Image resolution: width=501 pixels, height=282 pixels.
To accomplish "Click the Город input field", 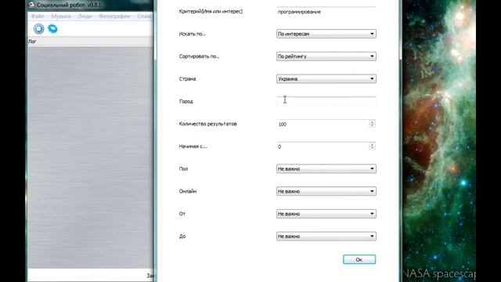I will coord(326,101).
